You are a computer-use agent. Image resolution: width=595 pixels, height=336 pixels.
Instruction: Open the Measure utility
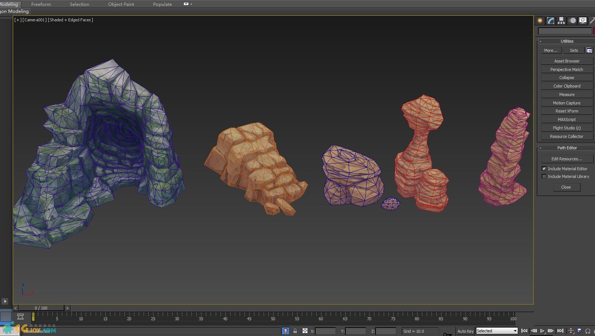[567, 94]
